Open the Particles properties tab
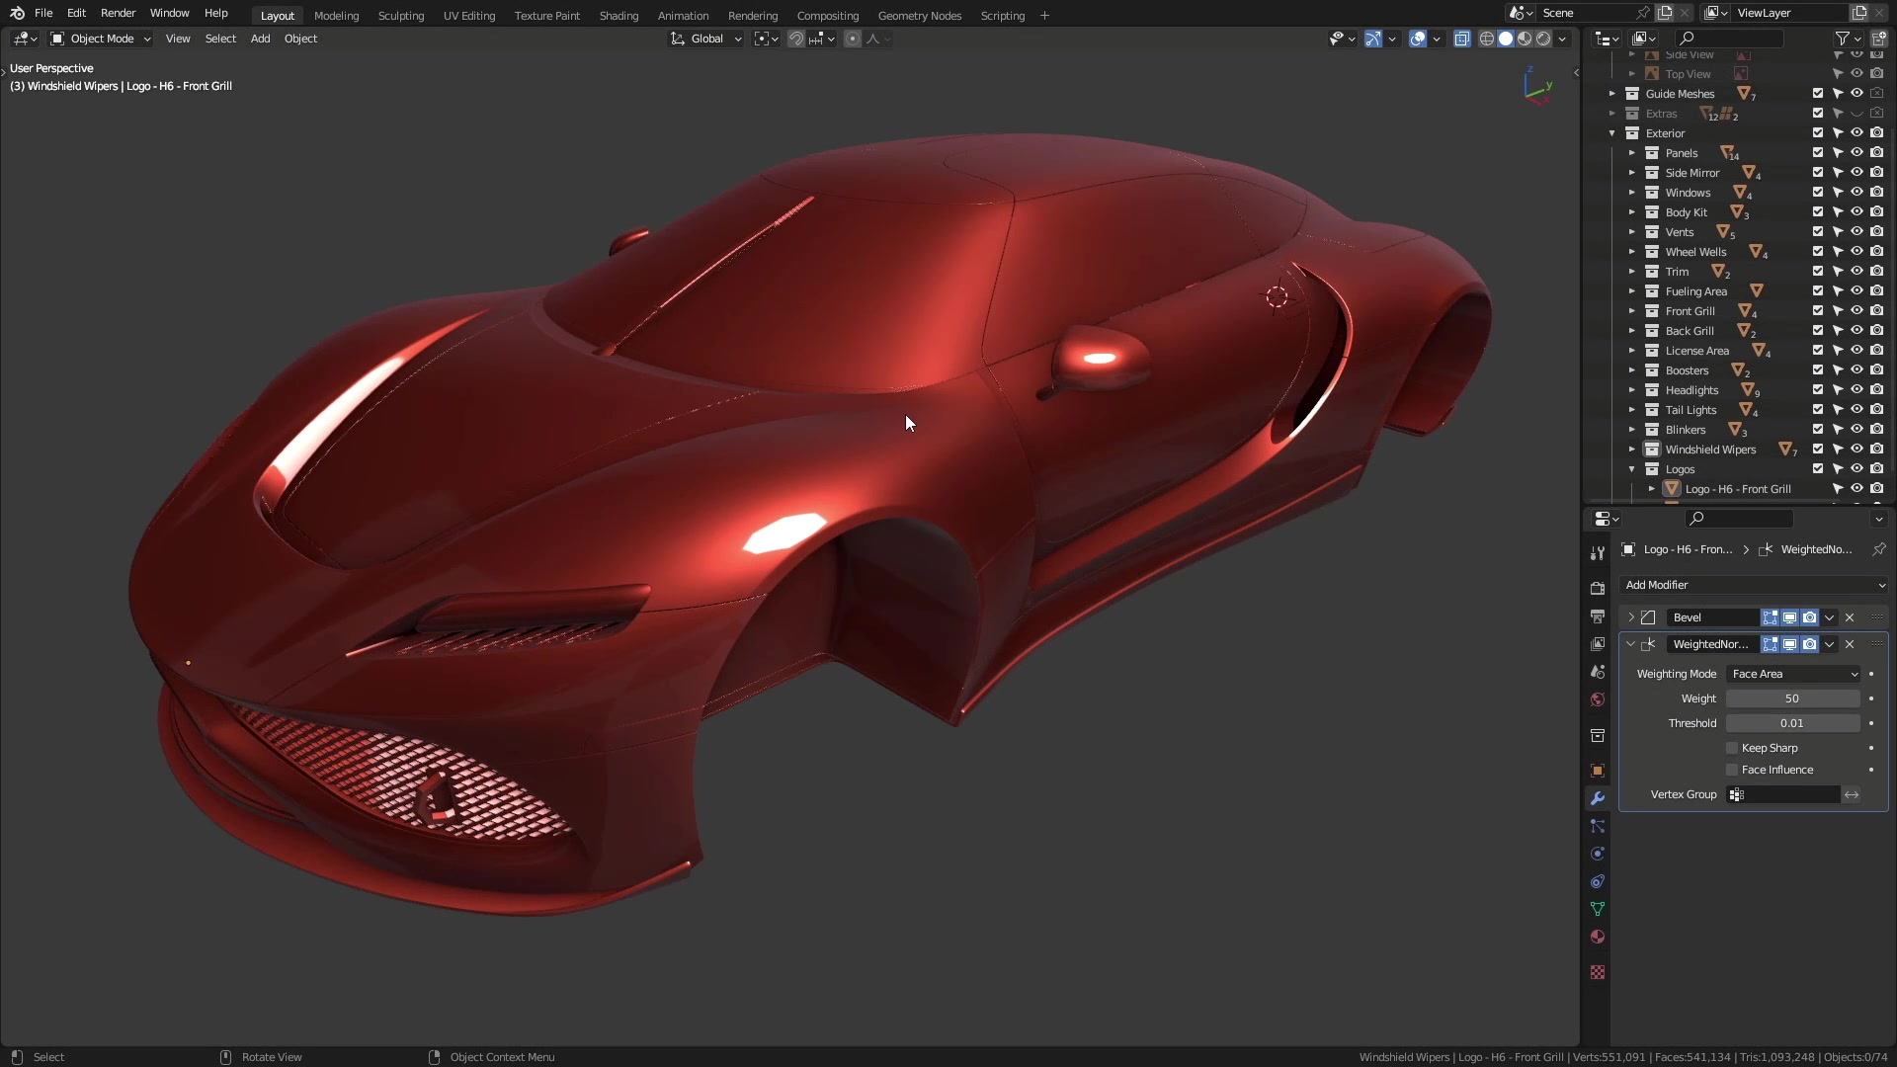Screen dimensions: 1897x1067 pyautogui.click(x=1597, y=826)
